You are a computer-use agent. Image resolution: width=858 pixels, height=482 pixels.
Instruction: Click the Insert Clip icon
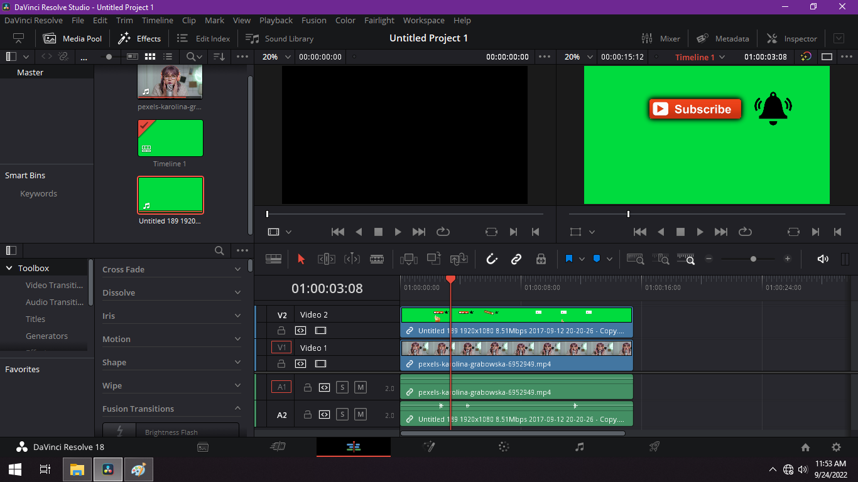[x=408, y=259]
